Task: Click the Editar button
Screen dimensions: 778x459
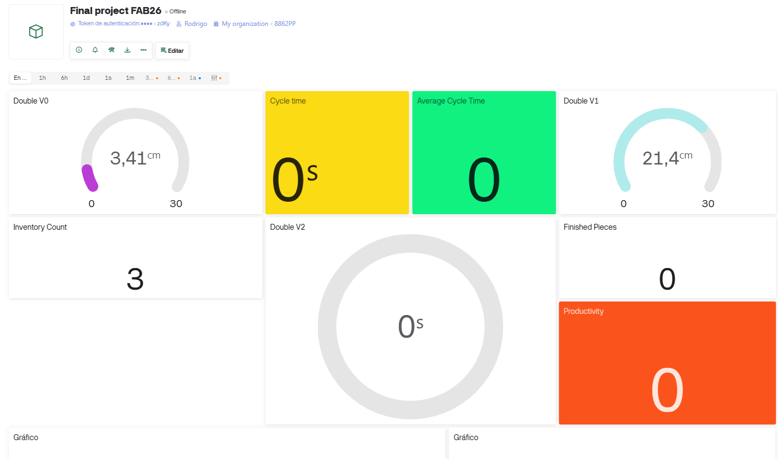Action: 172,51
